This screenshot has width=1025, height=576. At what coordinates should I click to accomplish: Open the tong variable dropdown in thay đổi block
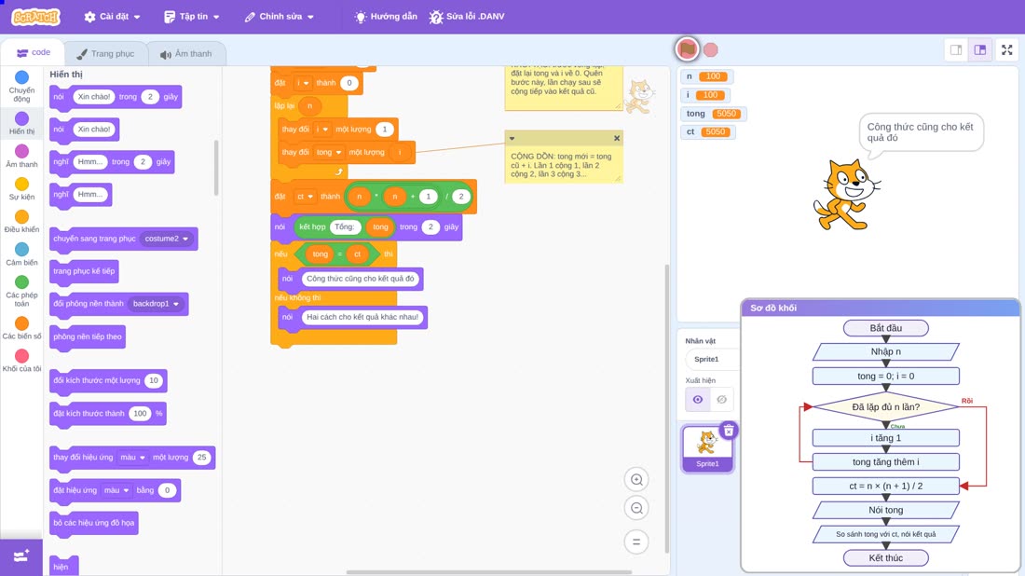coord(329,152)
